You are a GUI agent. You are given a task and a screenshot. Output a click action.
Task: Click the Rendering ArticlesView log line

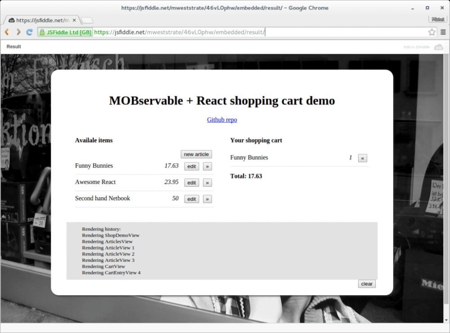click(108, 242)
